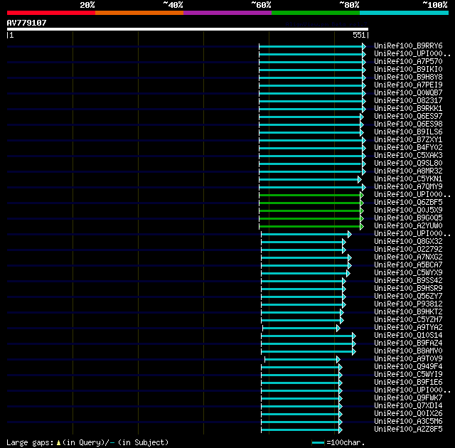This screenshot has width=455, height=448.
Task: Select the UniRef100_B9F1E6 label
Action: pyautogui.click(x=408, y=383)
